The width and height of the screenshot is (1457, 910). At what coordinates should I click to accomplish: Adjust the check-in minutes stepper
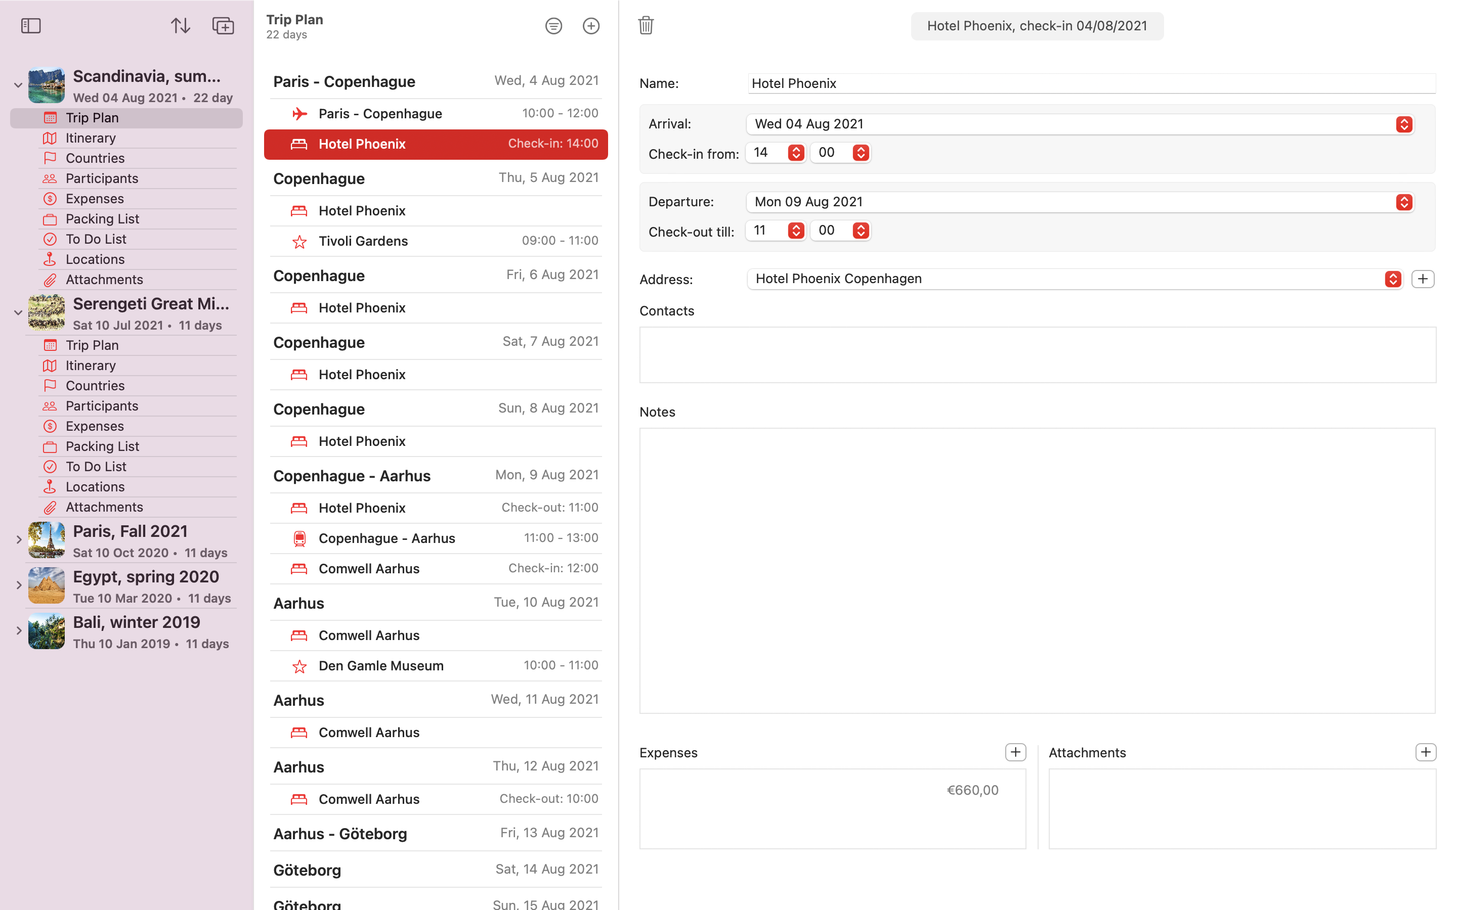861,153
